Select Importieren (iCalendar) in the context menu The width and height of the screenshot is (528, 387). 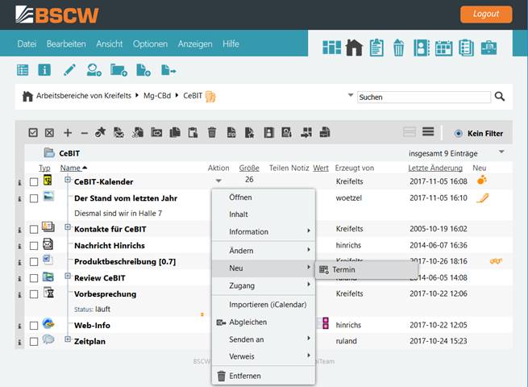pyautogui.click(x=263, y=306)
